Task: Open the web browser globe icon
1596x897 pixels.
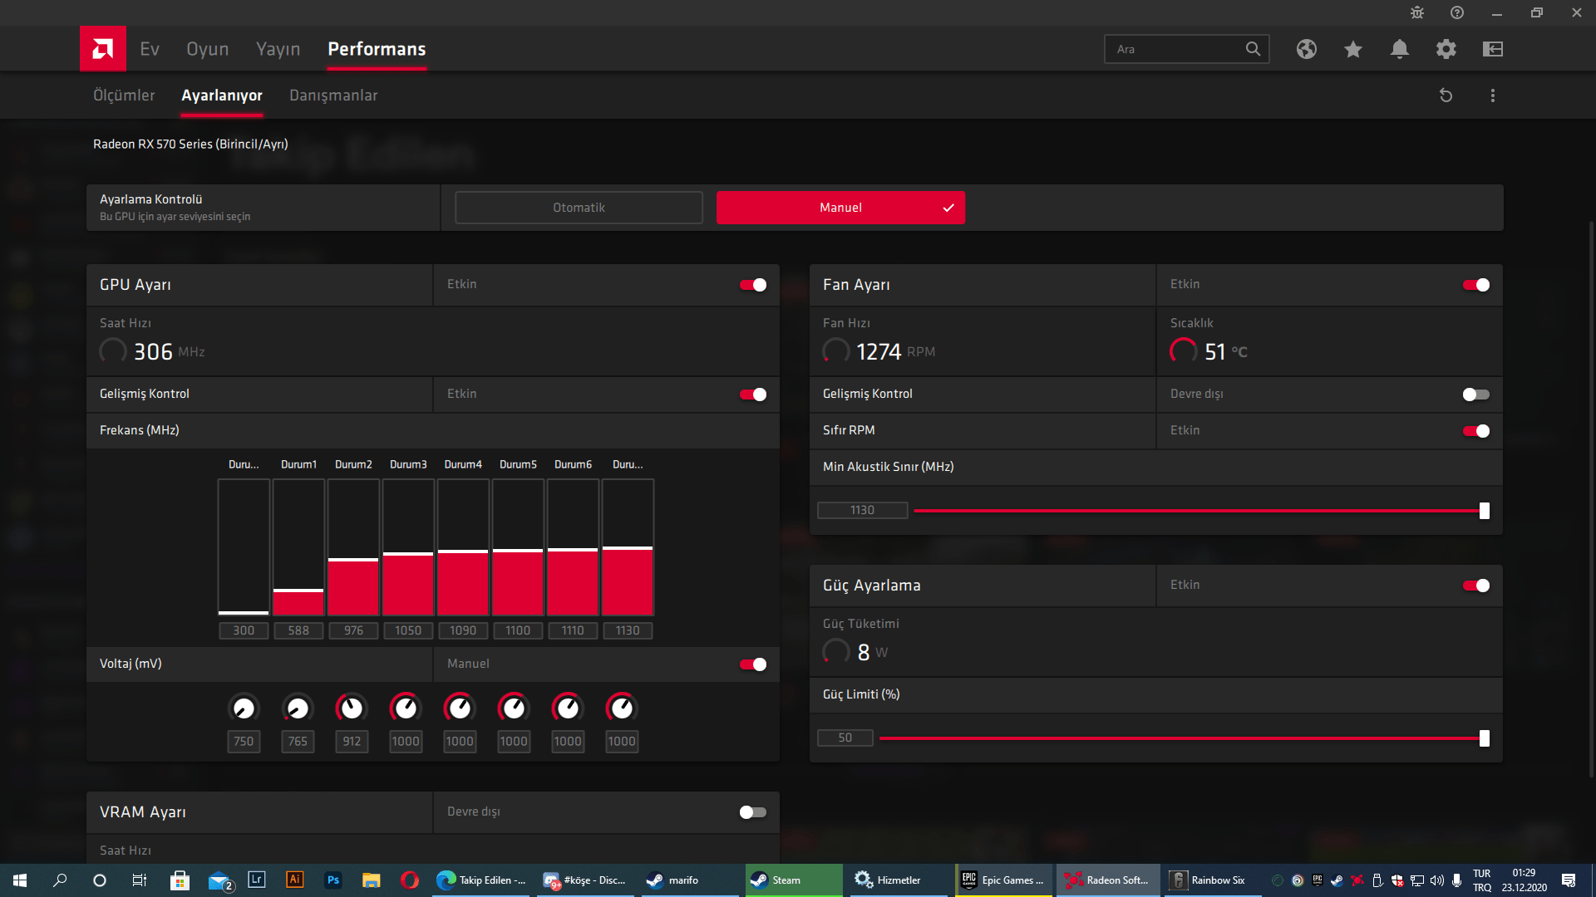Action: [x=1306, y=49]
